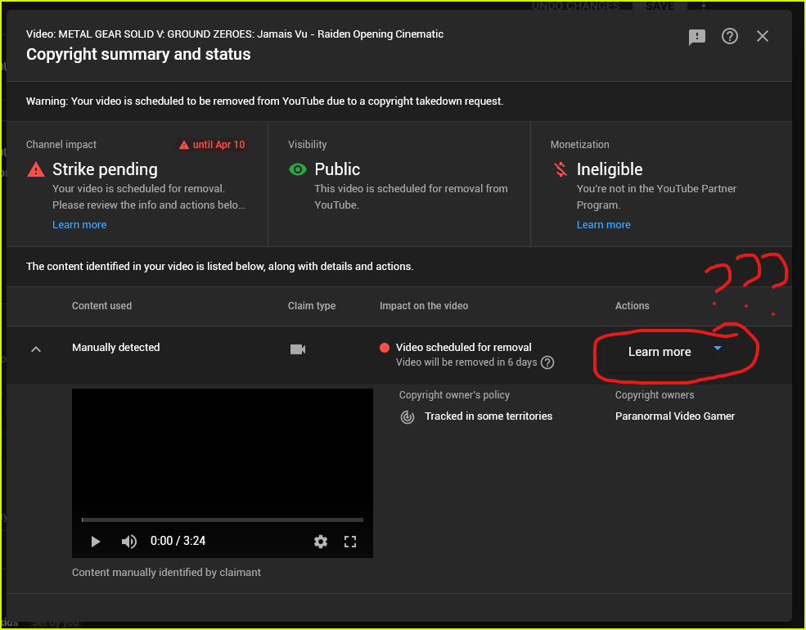
Task: Open the help question-mark icon in header
Action: click(730, 36)
